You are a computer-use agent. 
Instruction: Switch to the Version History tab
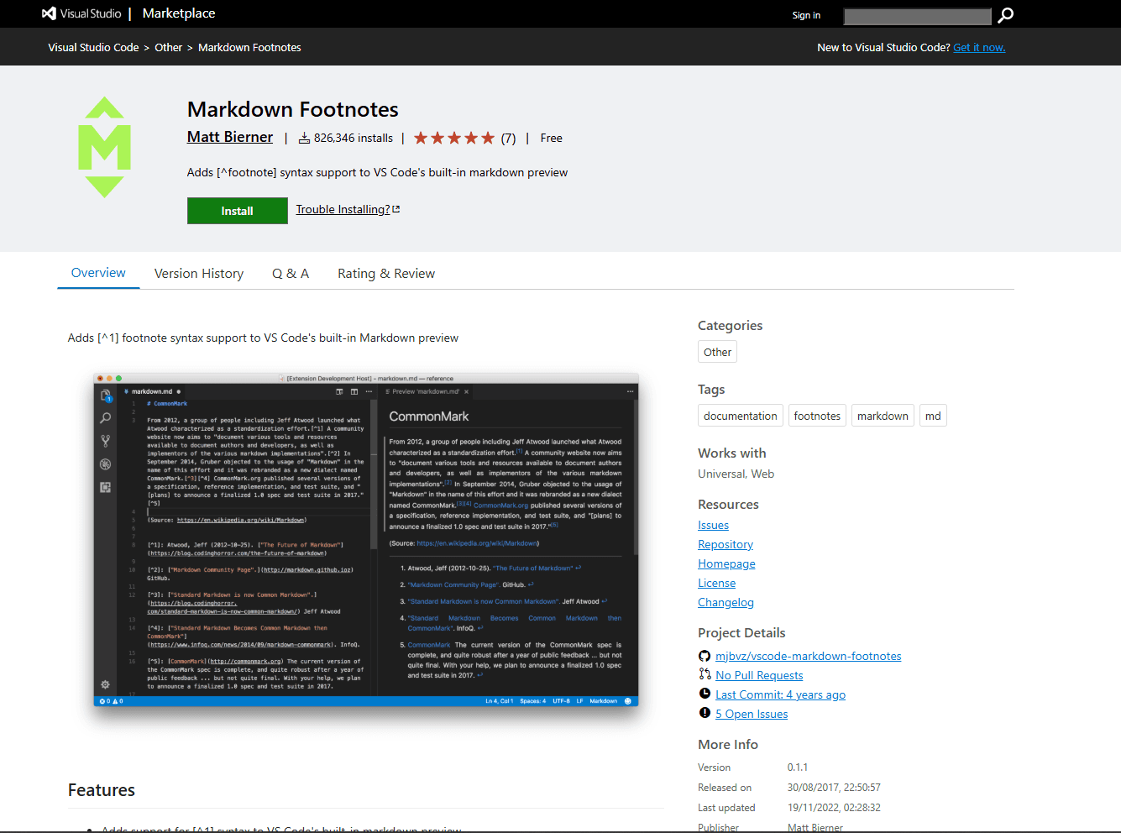coord(199,274)
